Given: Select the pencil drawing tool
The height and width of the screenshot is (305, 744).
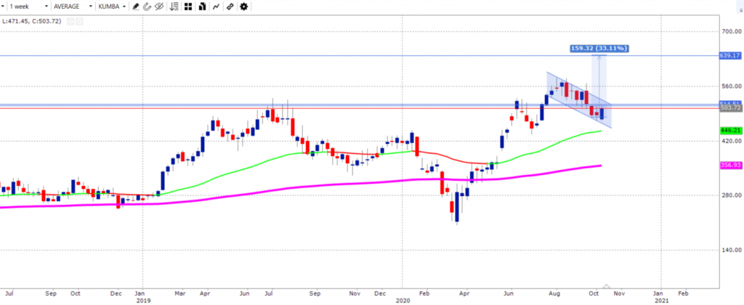Looking at the screenshot, I should coord(135,7).
